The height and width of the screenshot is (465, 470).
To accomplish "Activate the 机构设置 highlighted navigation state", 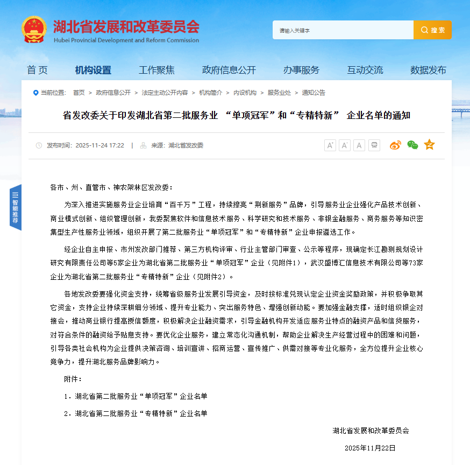I will pyautogui.click(x=95, y=70).
